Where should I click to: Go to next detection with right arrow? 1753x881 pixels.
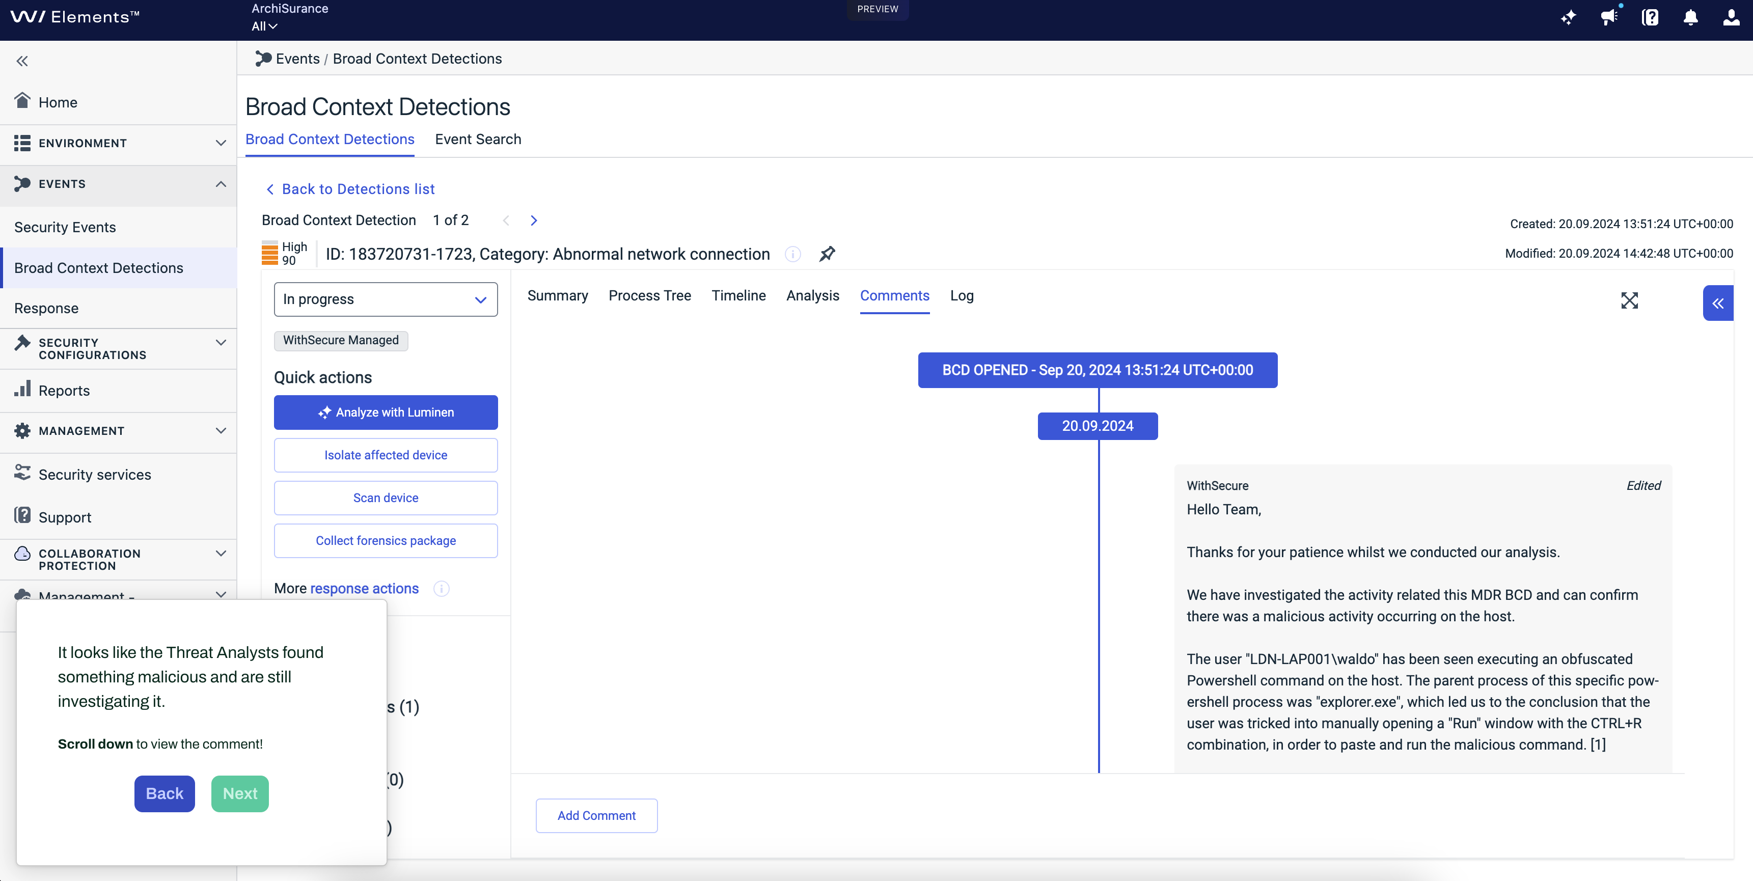[x=534, y=221]
